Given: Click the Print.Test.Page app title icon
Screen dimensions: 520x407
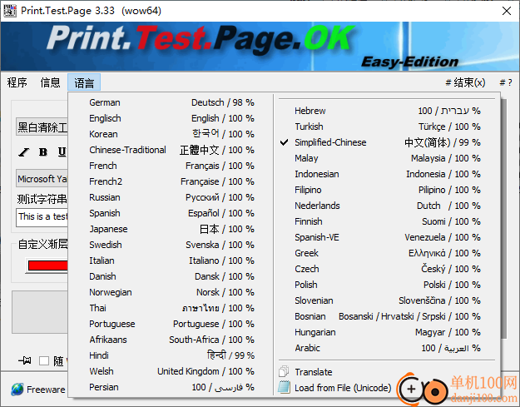Looking at the screenshot, I should pyautogui.click(x=10, y=11).
